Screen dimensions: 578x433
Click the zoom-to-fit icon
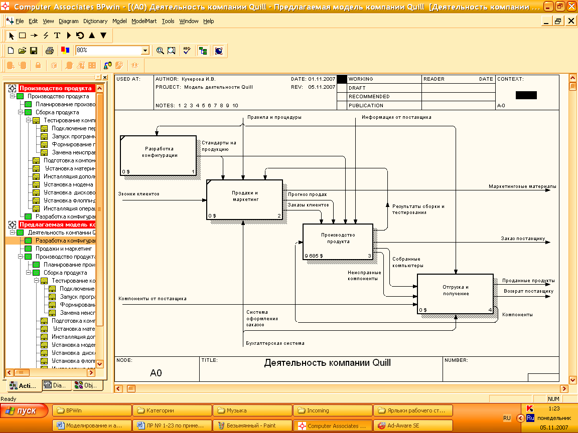click(x=172, y=51)
